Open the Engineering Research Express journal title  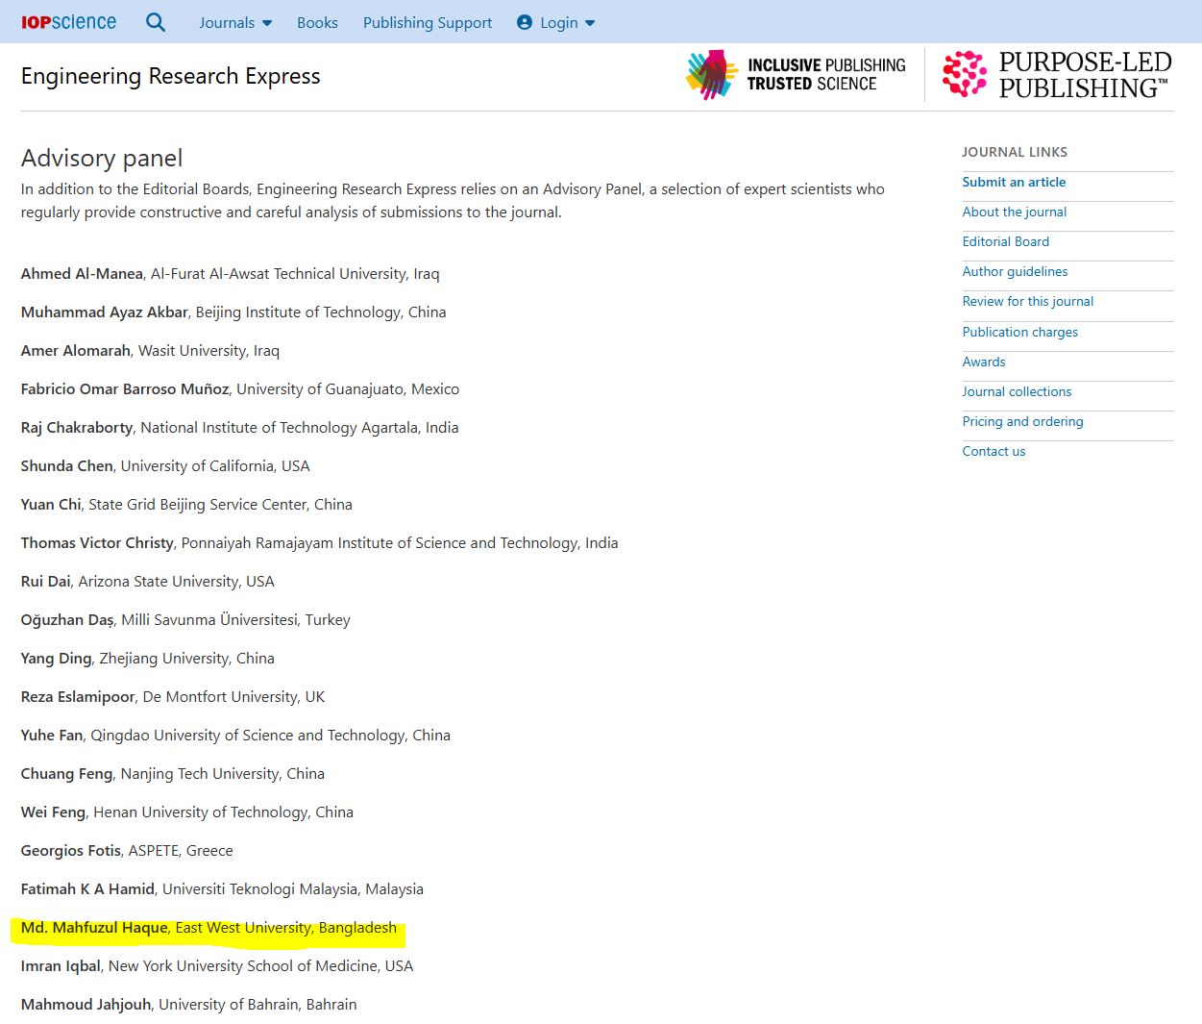click(x=171, y=76)
